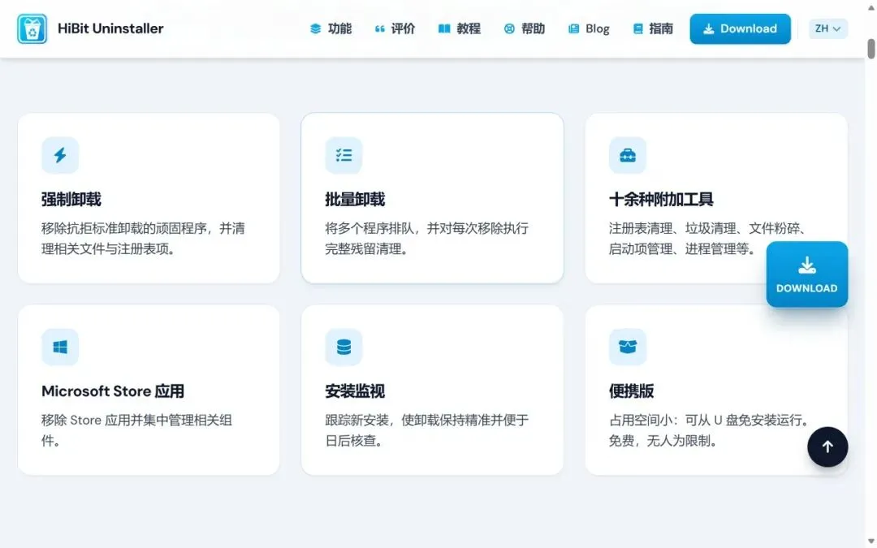Click the description starting 移除抗拒标准卸载

[x=143, y=239]
